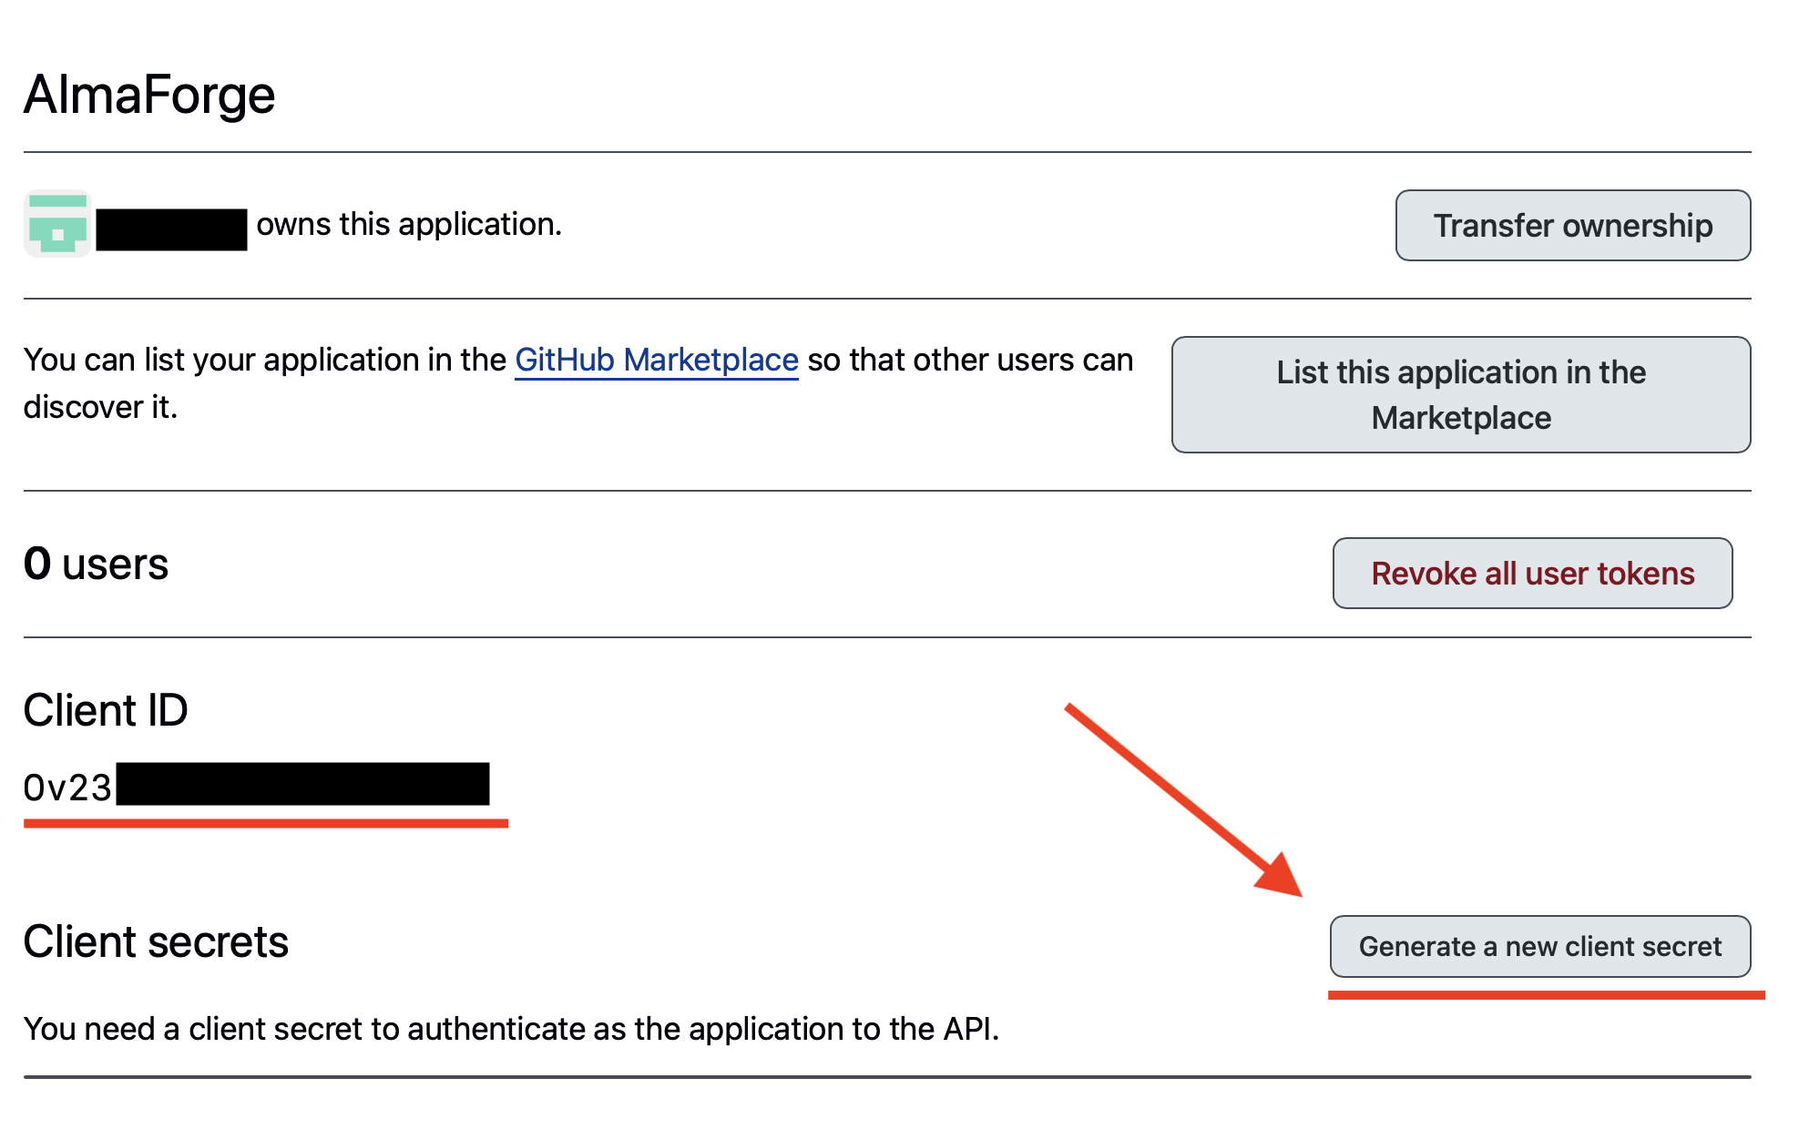The width and height of the screenshot is (1809, 1129).
Task: Click List this application in the Marketplace
Action: 1460,394
